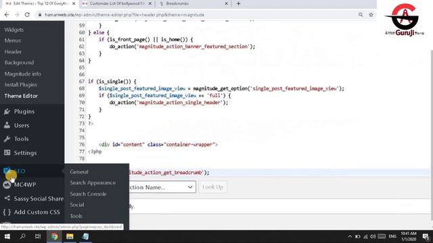Open the notifications action center
The height and width of the screenshot is (243, 433).
[426, 236]
